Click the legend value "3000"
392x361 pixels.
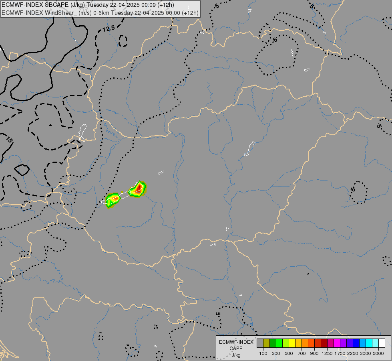pyautogui.click(x=366, y=353)
